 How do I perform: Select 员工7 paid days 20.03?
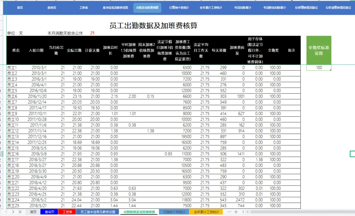pos(92,102)
